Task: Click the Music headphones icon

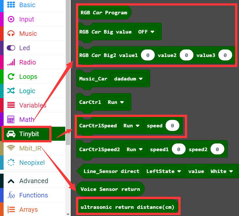Action: point(11,34)
